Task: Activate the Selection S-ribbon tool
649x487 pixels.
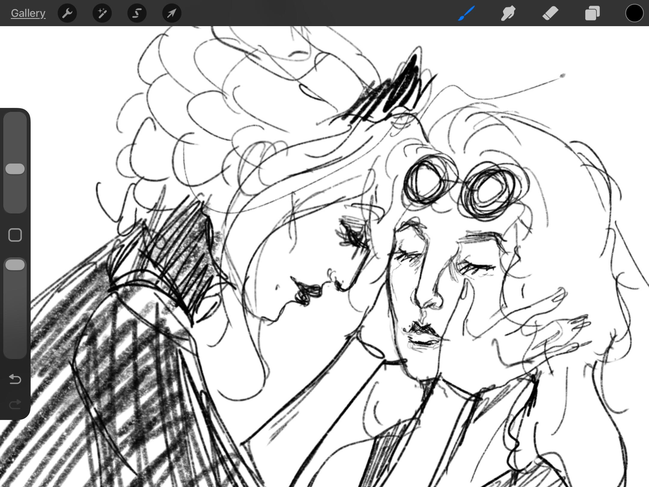Action: [x=137, y=13]
